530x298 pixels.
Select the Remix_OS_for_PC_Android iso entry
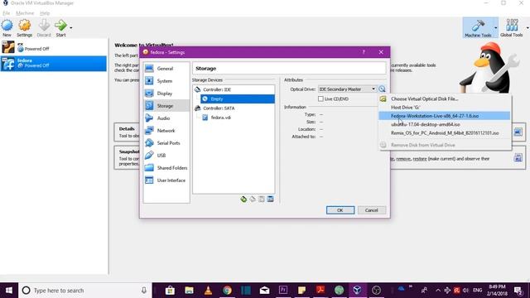click(x=445, y=133)
